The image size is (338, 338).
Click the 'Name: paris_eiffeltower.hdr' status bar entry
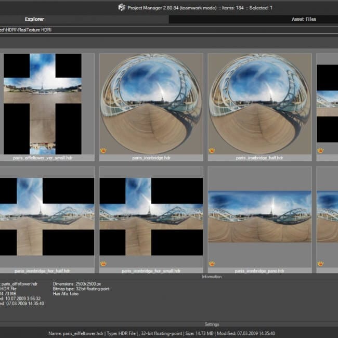[x=76, y=333]
